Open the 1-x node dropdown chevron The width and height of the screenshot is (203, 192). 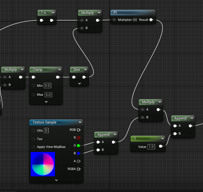tap(53, 12)
